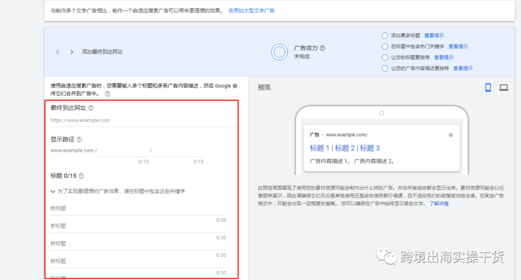Select 在标题中包含热门关键字 radio circle
The width and height of the screenshot is (521, 280).
pyautogui.click(x=385, y=46)
